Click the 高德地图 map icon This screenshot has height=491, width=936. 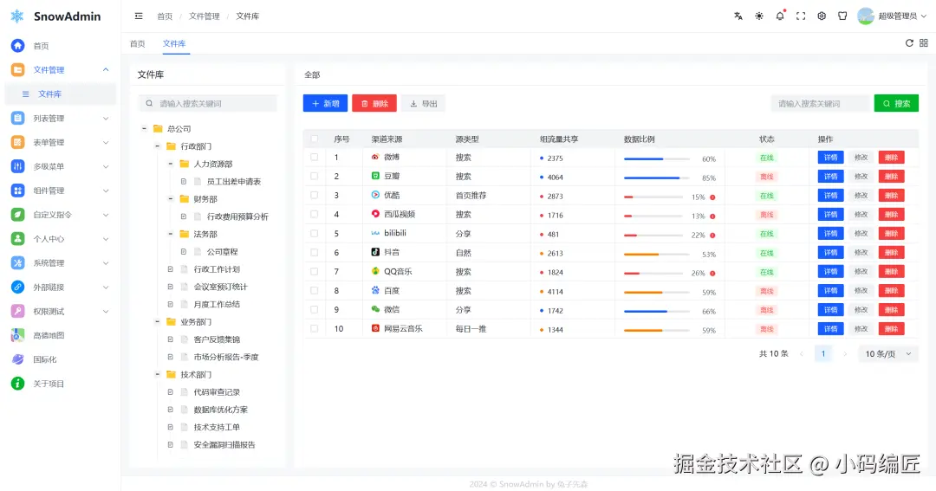coord(18,335)
